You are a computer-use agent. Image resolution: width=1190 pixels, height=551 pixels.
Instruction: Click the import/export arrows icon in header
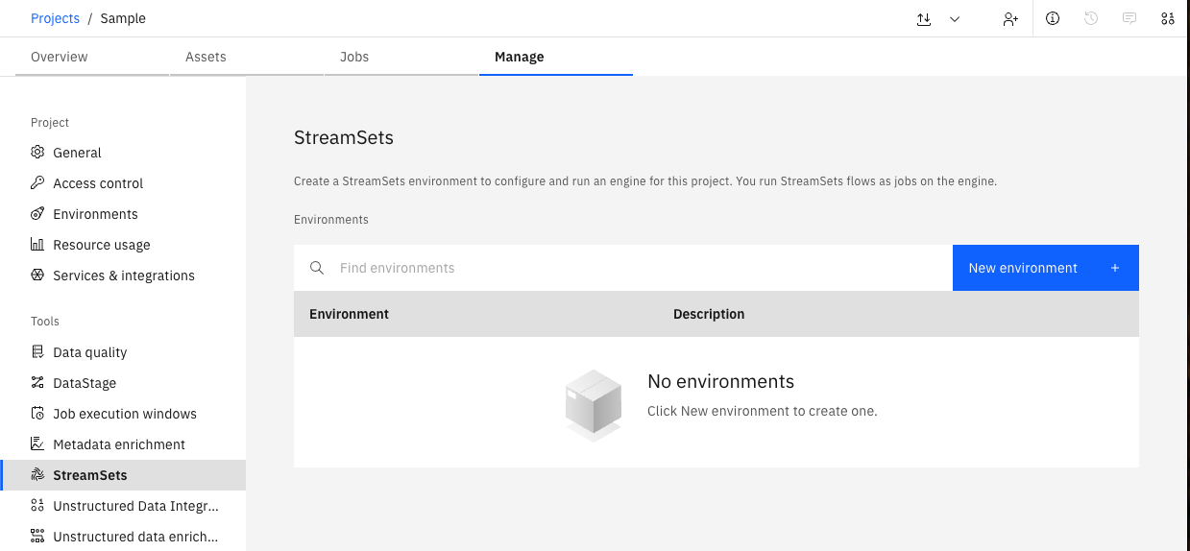coord(924,18)
